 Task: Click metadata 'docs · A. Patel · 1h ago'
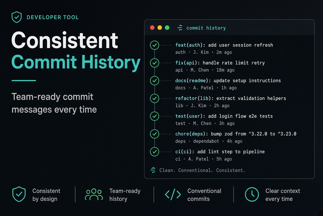(206, 88)
